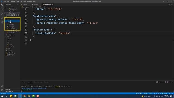Refresh the explorer file tree
The image size is (174, 98).
coord(16,15)
